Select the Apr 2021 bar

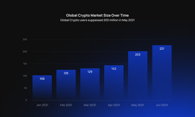point(114,83)
